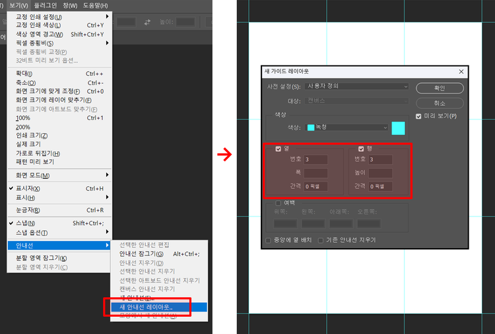Expand the 스냅 옵션(T) submenu
Image resolution: width=495 pixels, height=334 pixels.
coord(59,232)
